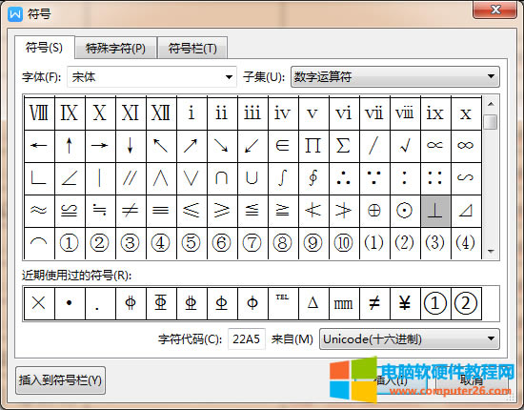Image resolution: width=524 pixels, height=410 pixels.
Task: Switch to the 特殊字符(P) tab
Action: click(x=115, y=49)
